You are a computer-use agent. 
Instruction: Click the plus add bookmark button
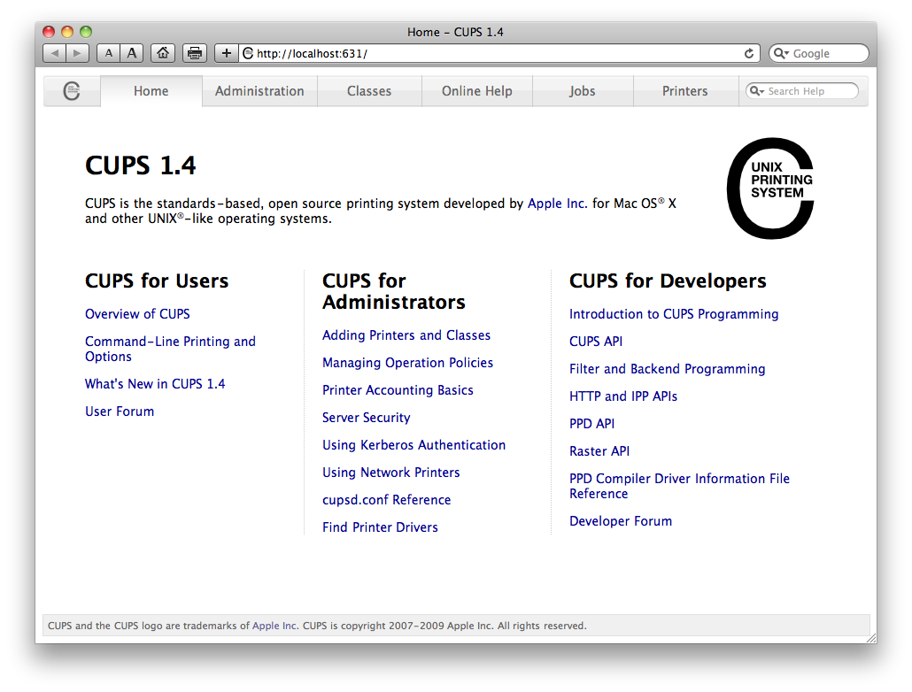point(227,53)
